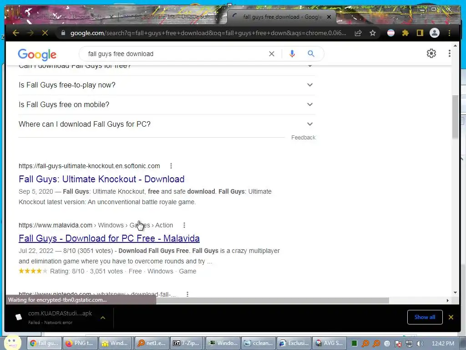The height and width of the screenshot is (350, 466).
Task: Open Google quick settings gear
Action: (431, 53)
